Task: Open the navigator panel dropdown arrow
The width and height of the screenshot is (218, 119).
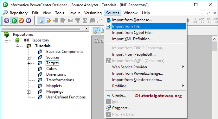Action: tap(82, 28)
